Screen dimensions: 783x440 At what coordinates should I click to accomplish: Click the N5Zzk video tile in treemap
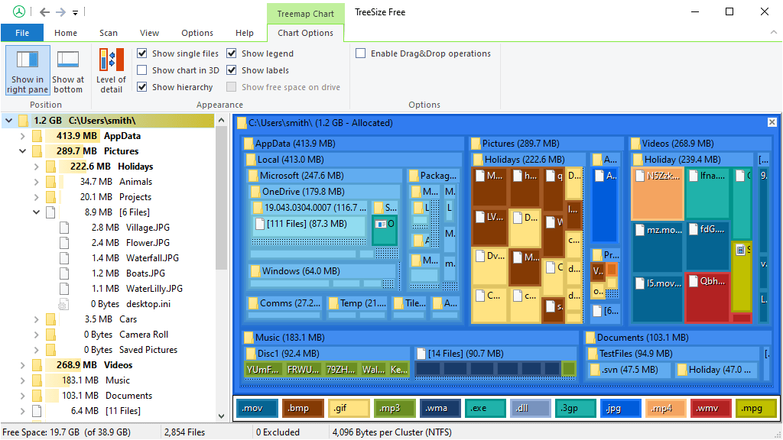657,193
